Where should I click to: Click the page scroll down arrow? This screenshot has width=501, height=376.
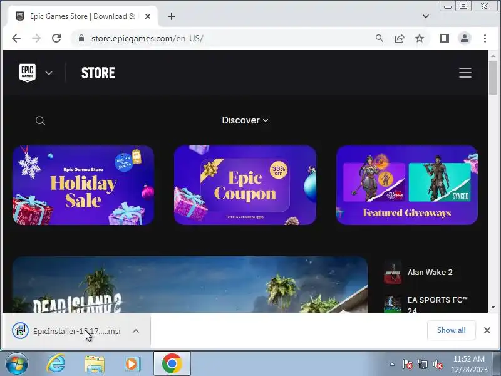click(x=493, y=307)
